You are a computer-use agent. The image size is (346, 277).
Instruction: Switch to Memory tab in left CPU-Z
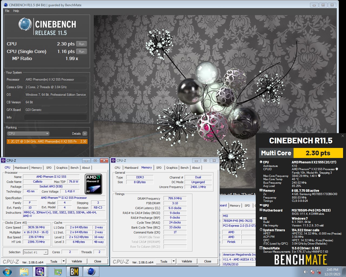[36, 168]
